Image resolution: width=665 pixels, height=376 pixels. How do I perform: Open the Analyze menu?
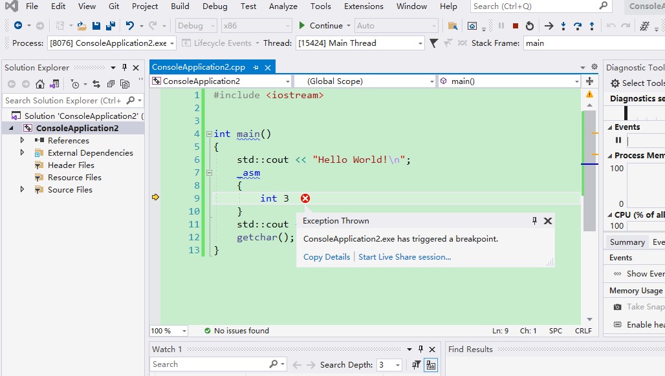[283, 6]
